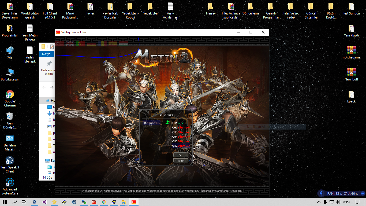
Task: Open Güncel Sistemler desktop folder
Action: point(311,11)
